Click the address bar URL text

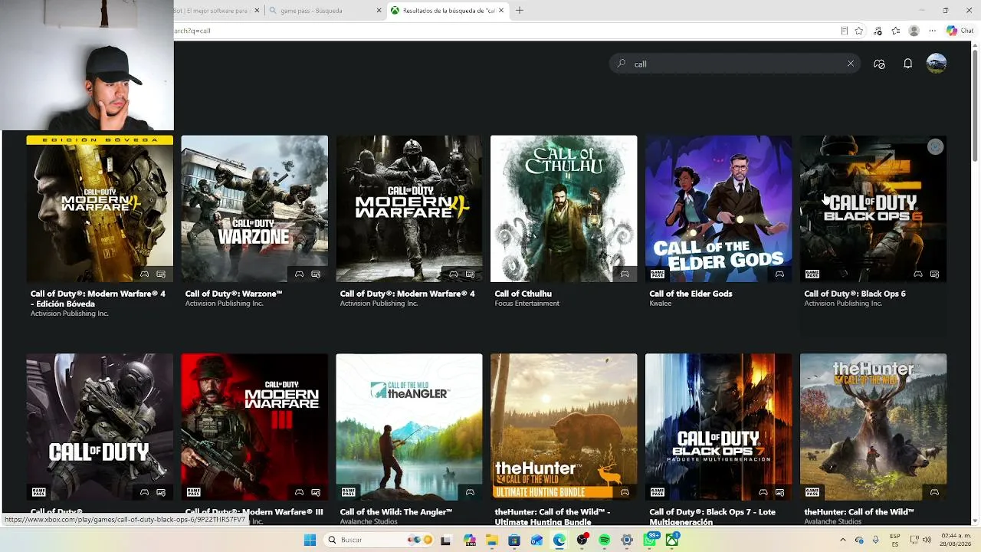192,31
